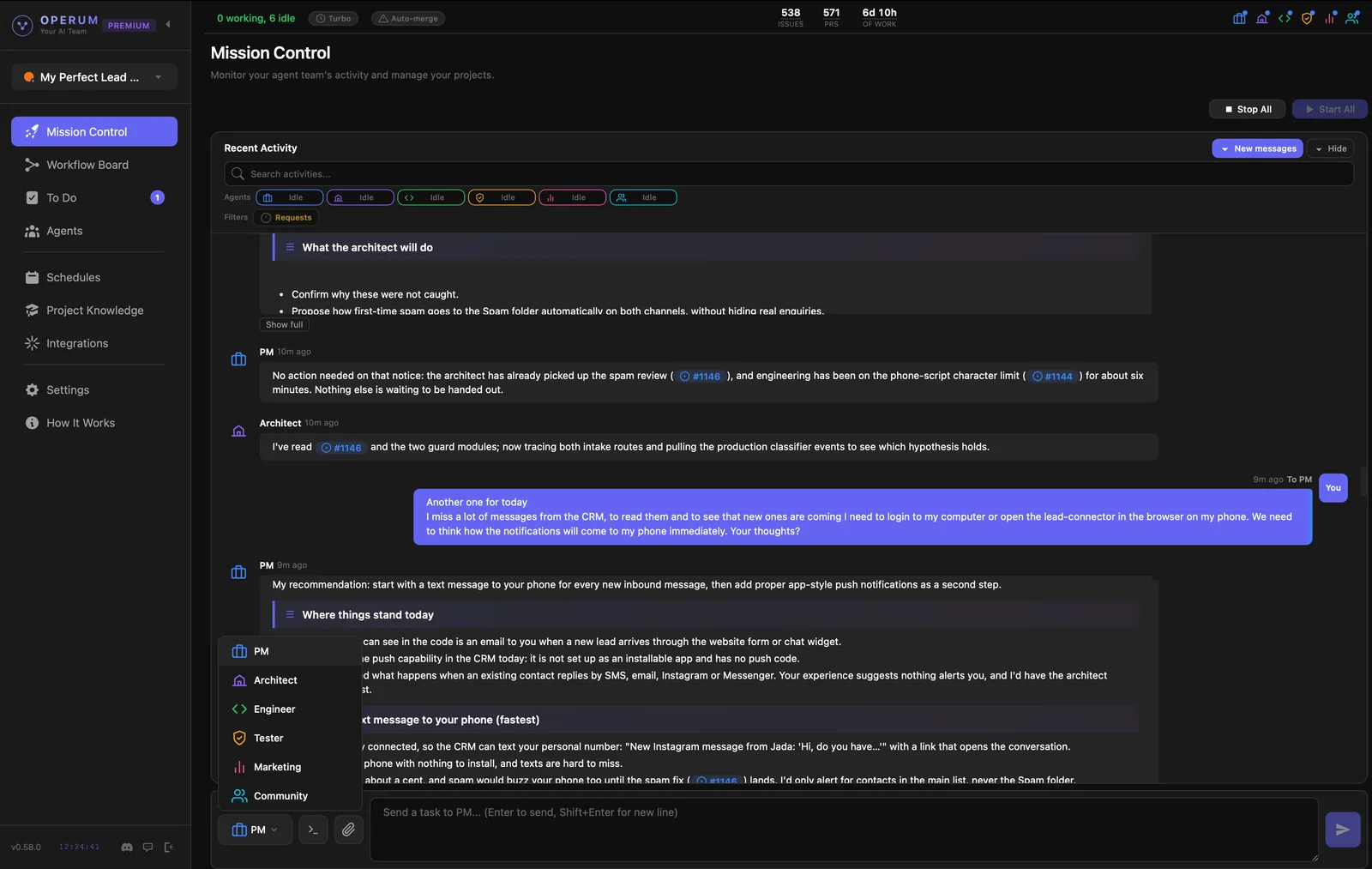Click the Send a task to PM text box

[844, 830]
